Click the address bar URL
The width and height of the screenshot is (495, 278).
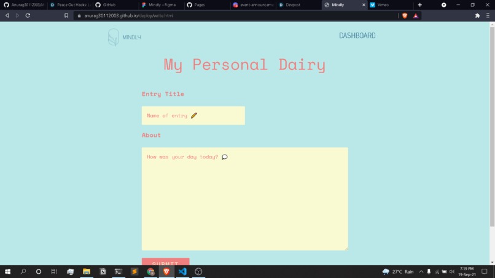(x=128, y=16)
